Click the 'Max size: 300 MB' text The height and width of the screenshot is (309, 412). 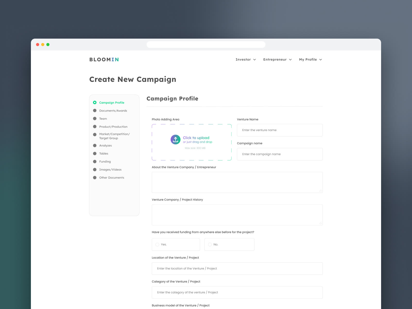195,148
